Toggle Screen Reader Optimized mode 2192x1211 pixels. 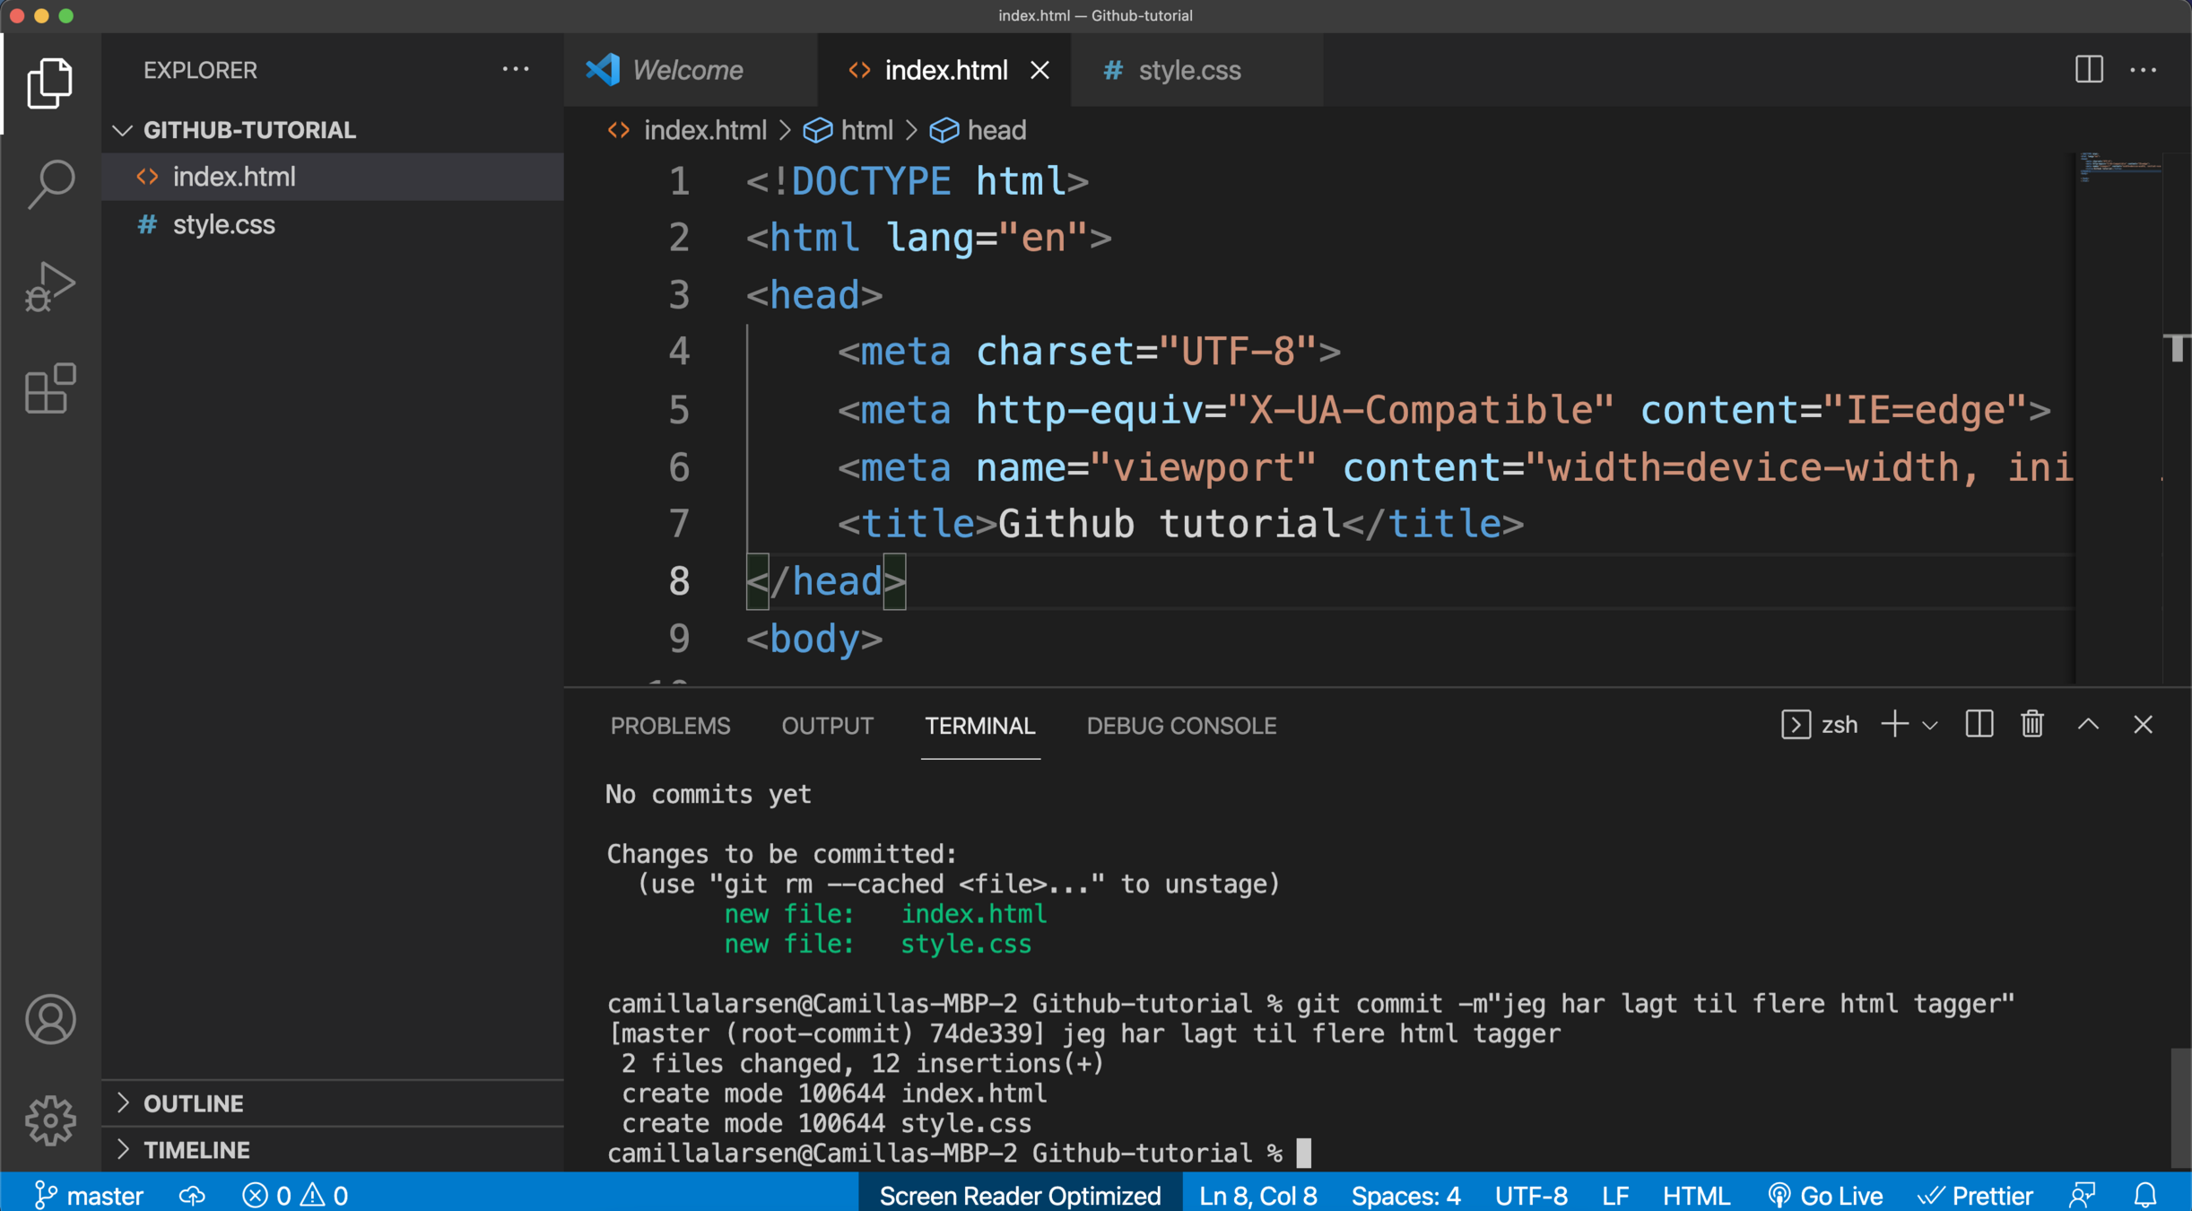pyautogui.click(x=1020, y=1195)
